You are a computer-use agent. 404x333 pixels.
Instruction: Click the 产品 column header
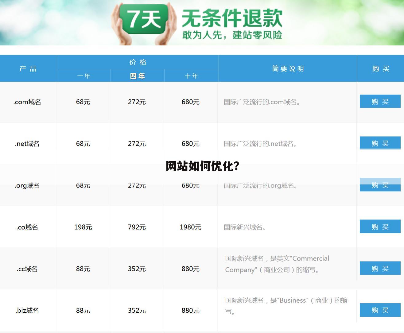pyautogui.click(x=28, y=68)
